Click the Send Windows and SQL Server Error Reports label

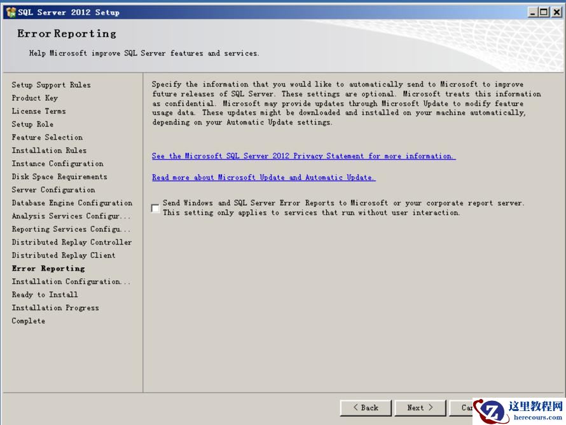343,208
